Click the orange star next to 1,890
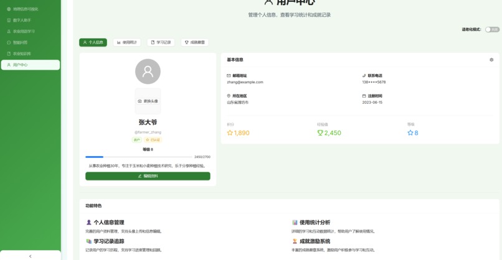This screenshot has height=260, width=502. (230, 132)
